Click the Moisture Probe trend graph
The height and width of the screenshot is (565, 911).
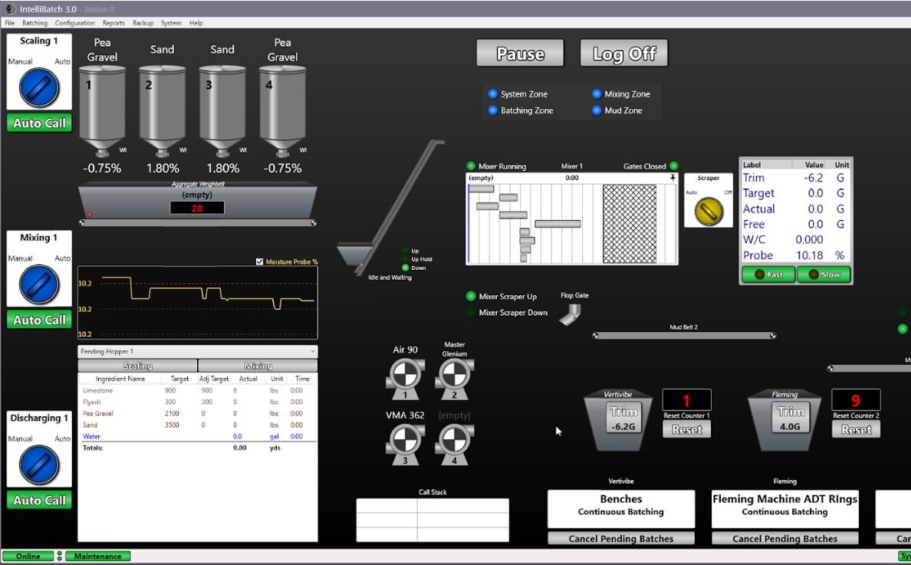pyautogui.click(x=198, y=303)
